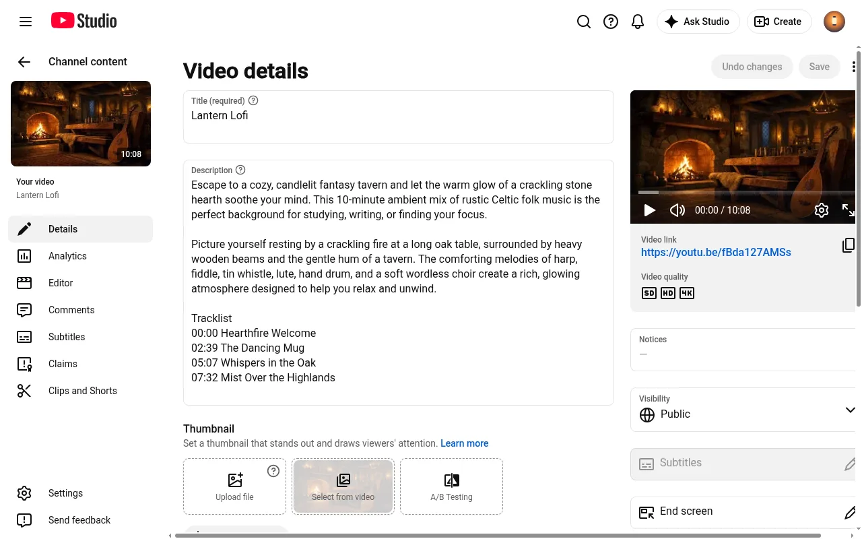
Task: Open search across your channel
Action: click(584, 22)
